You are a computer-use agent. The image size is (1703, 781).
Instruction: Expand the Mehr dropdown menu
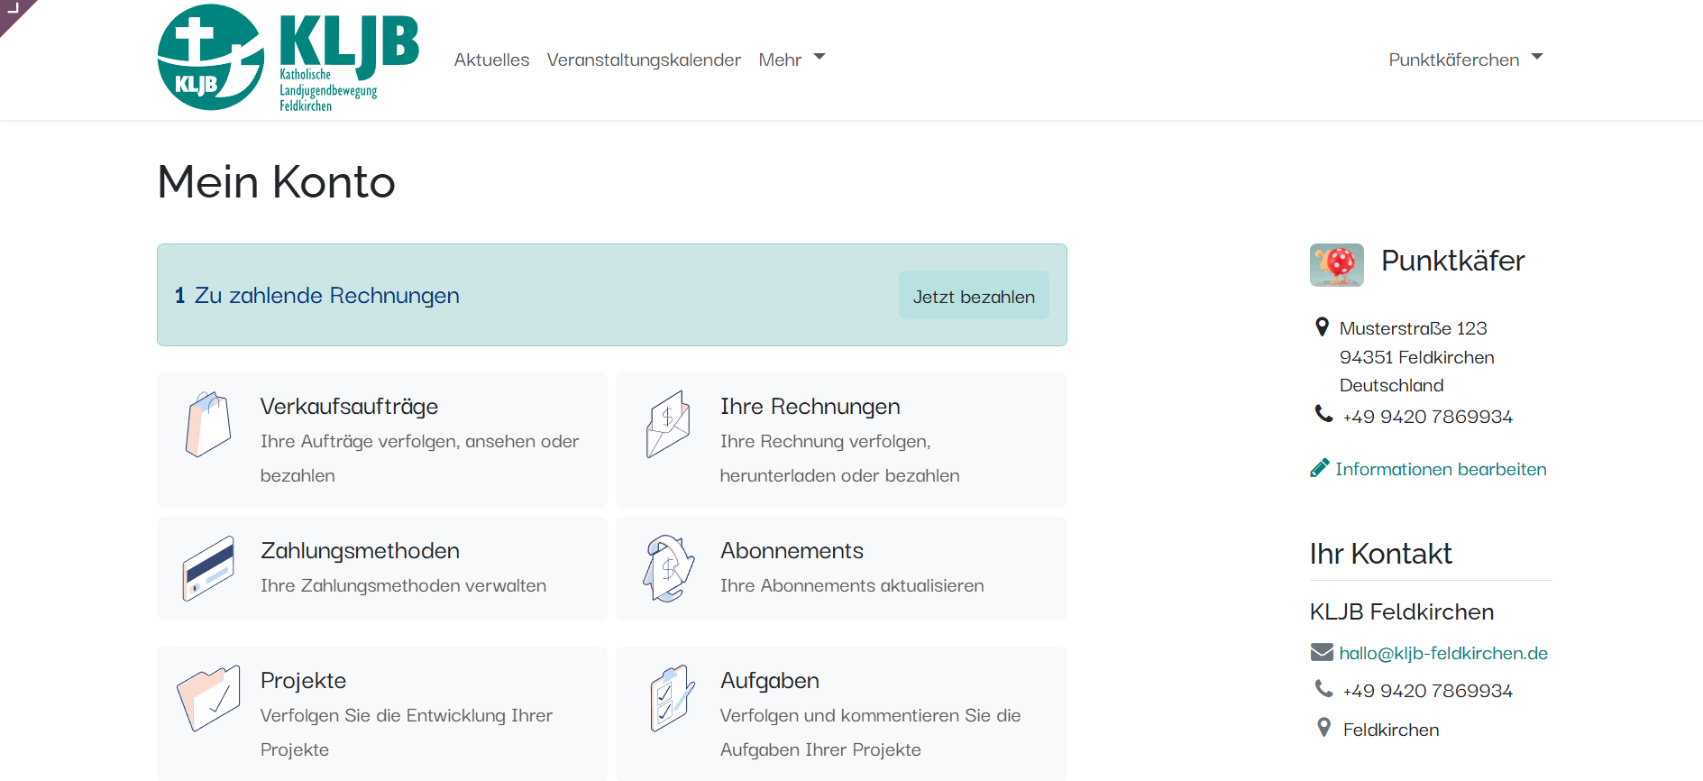click(x=792, y=60)
